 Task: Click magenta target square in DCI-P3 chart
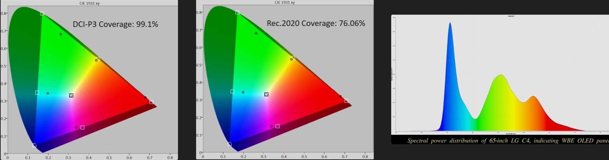pyautogui.click(x=83, y=128)
